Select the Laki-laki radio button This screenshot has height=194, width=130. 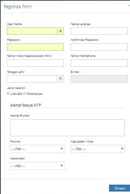pyautogui.click(x=8, y=93)
